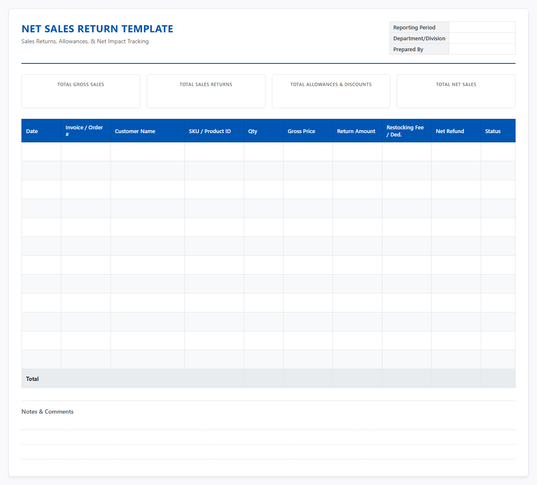Click the Customer Name column header
The height and width of the screenshot is (485, 537).
[x=147, y=131]
